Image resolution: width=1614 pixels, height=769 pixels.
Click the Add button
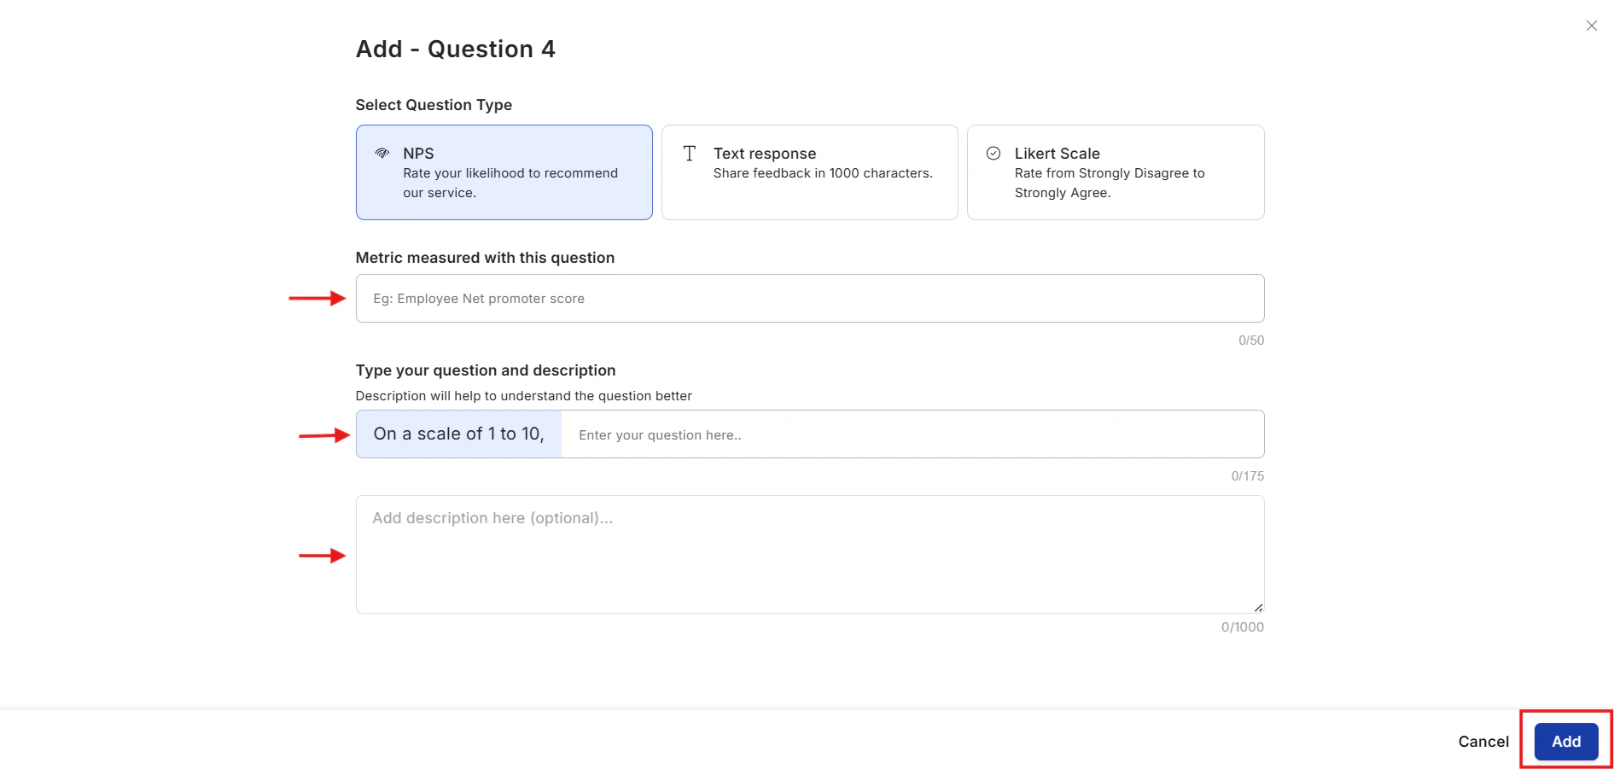point(1566,742)
